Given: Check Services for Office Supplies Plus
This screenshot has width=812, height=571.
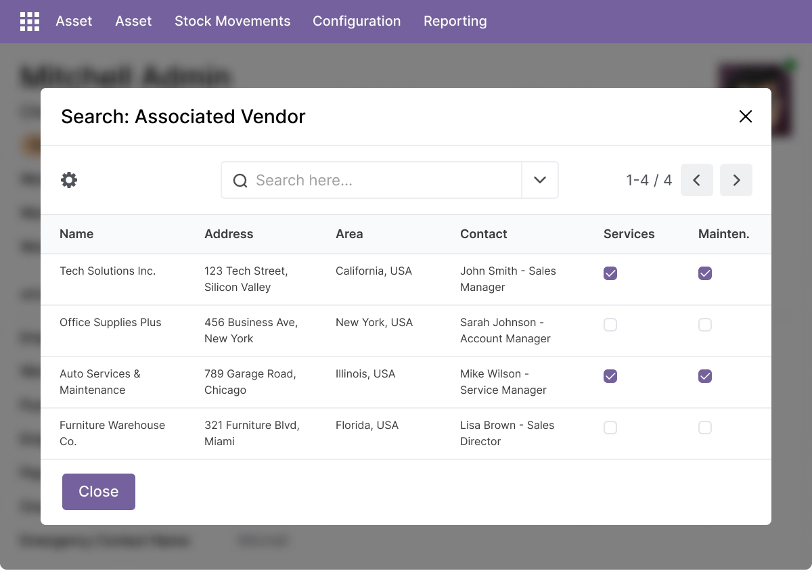Looking at the screenshot, I should click(610, 325).
